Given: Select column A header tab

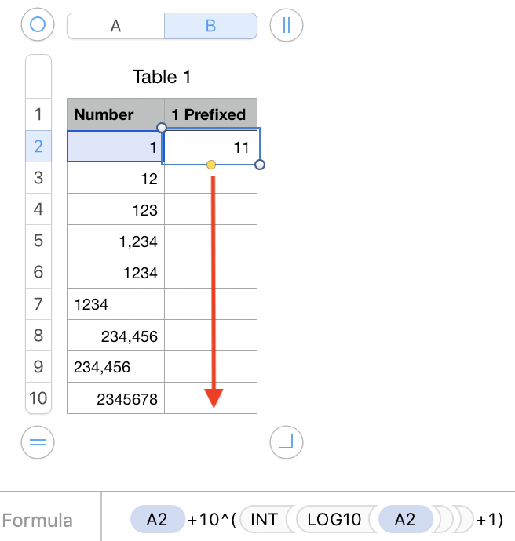Looking at the screenshot, I should point(116,25).
